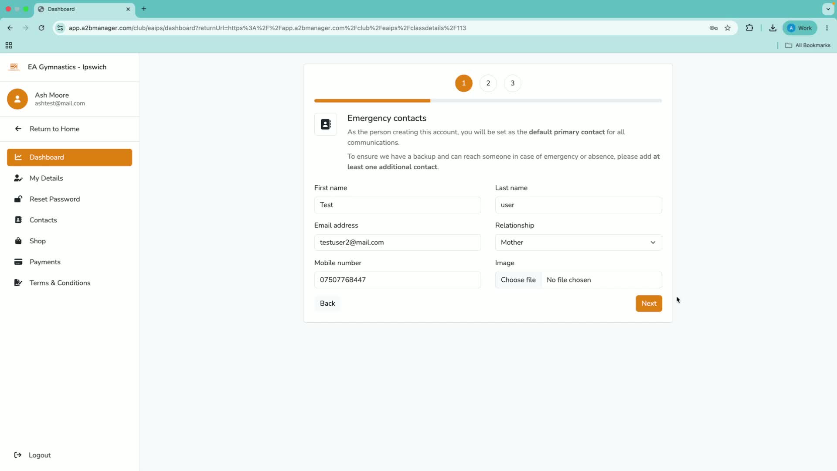Bookmark this page with the star icon
837x471 pixels.
728,28
